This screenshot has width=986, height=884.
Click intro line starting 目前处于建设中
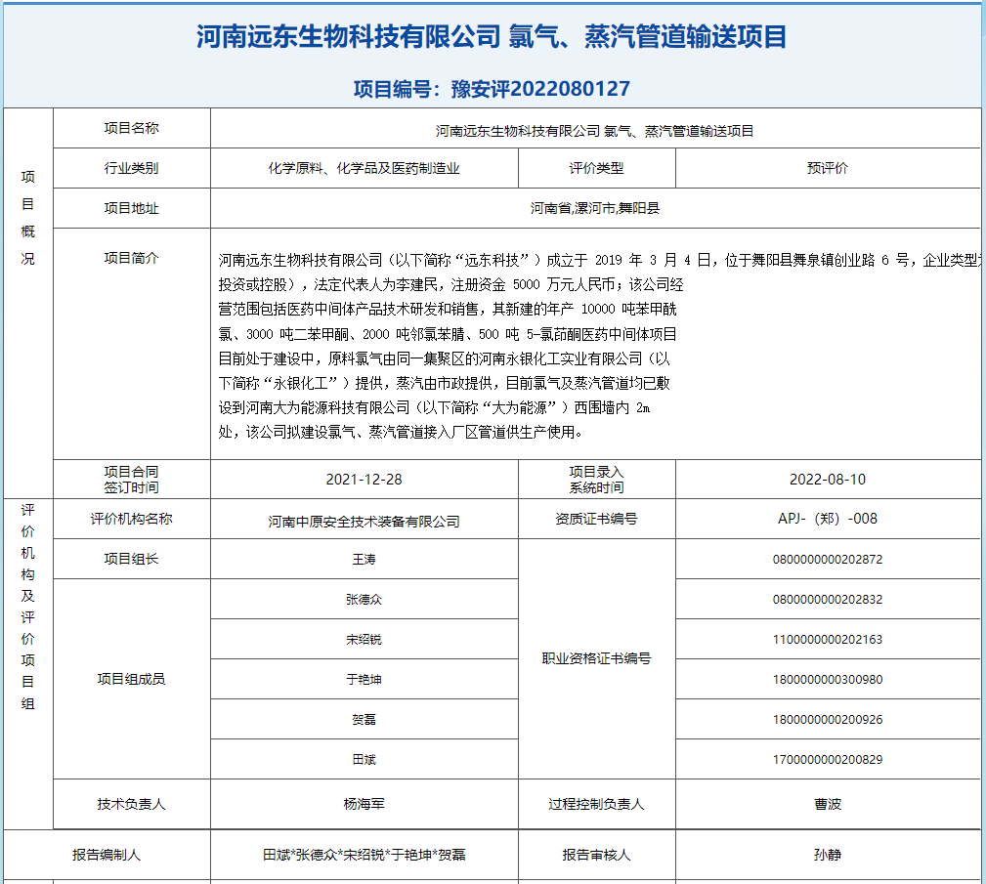444,359
